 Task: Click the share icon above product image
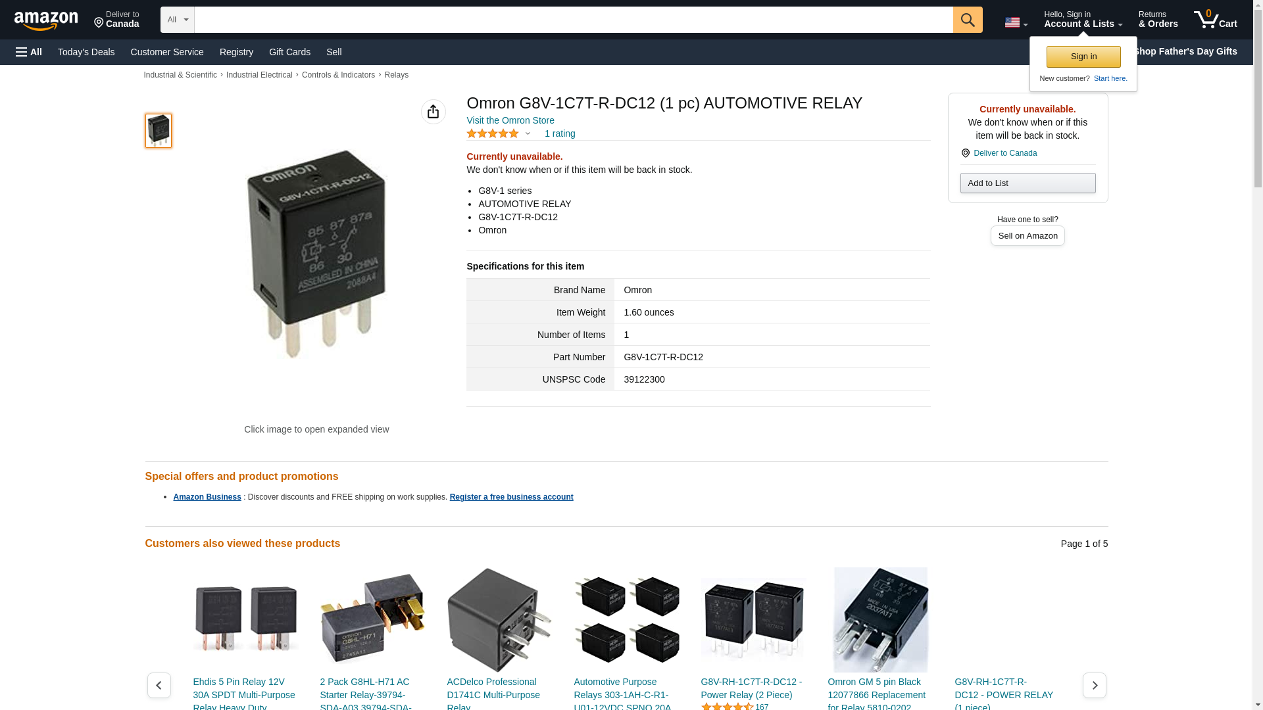[433, 112]
